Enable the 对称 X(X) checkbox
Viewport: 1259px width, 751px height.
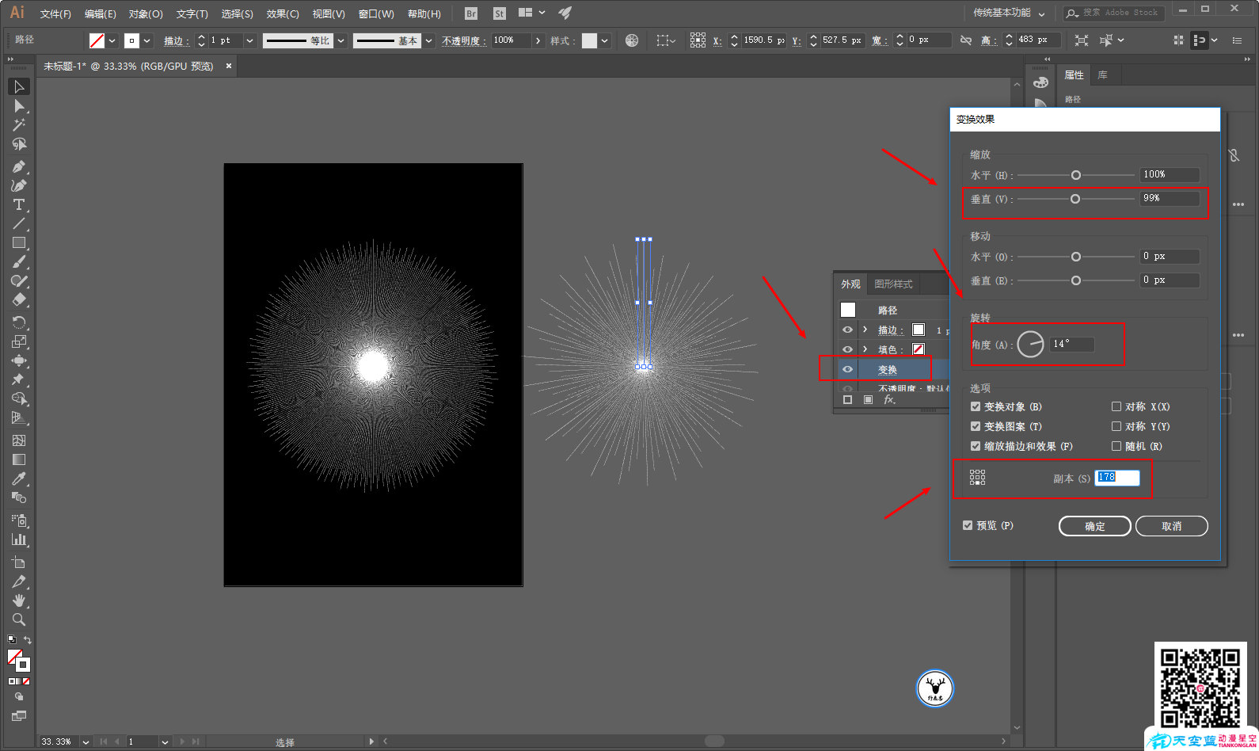[x=1116, y=406]
